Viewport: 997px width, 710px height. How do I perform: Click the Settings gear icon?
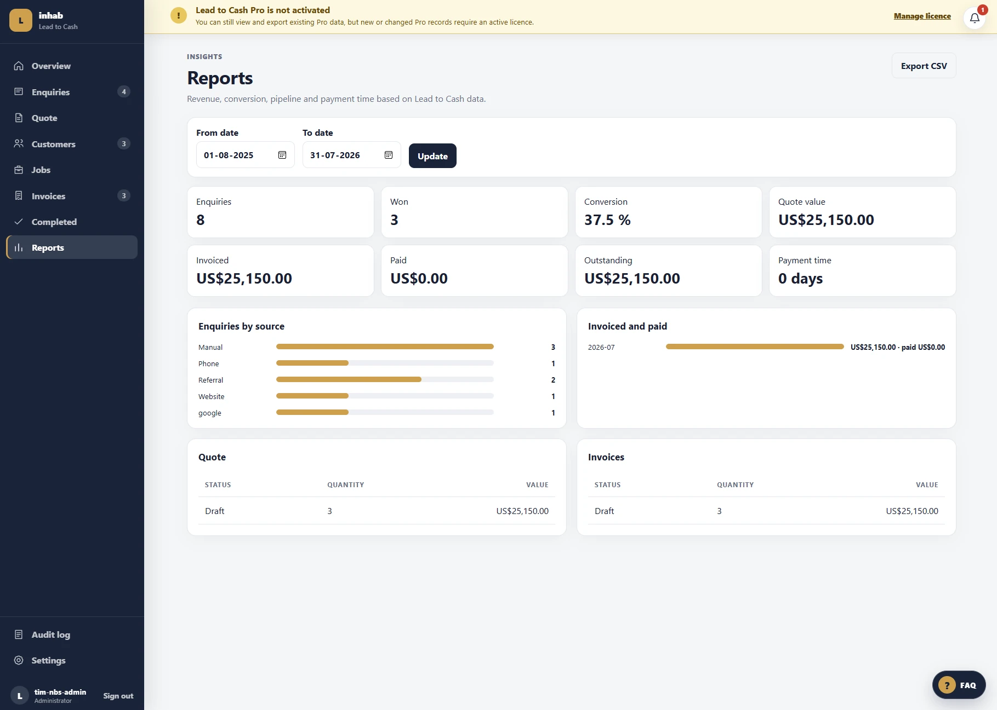pyautogui.click(x=19, y=660)
